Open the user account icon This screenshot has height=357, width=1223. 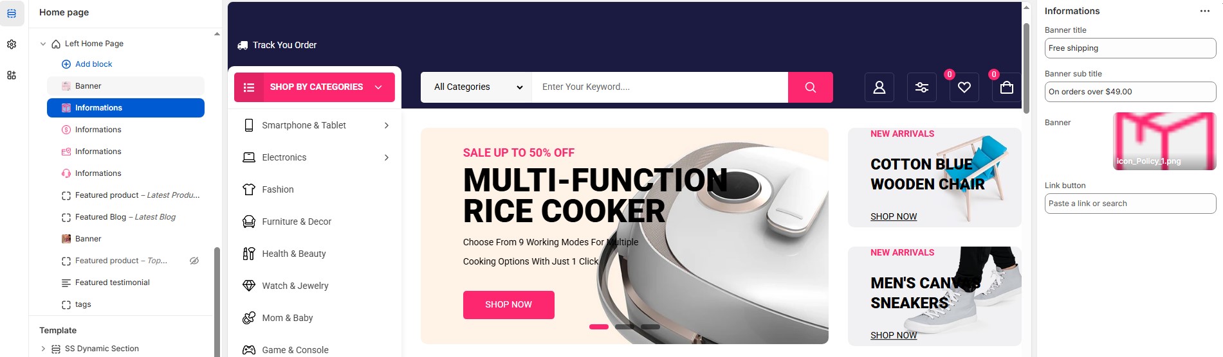[879, 87]
